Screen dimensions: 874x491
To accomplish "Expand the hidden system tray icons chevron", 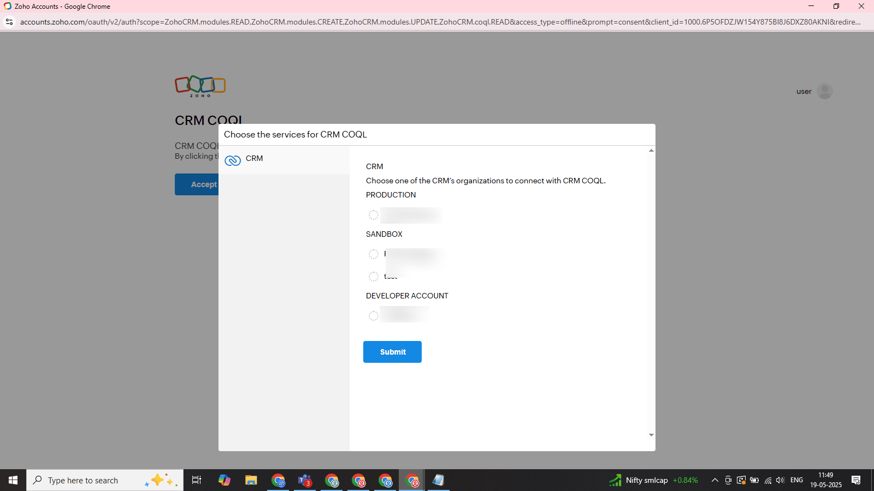I will pyautogui.click(x=714, y=480).
